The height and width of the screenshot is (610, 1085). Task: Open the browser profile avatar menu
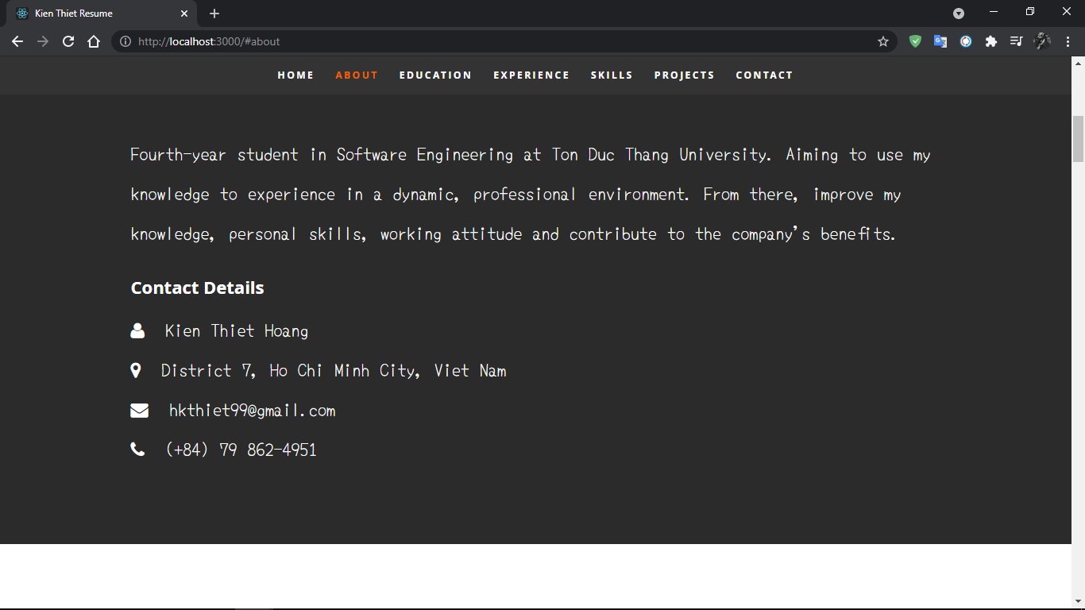(1042, 41)
